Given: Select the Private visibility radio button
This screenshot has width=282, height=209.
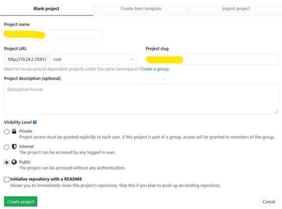Looking at the screenshot, I should pos(6,132).
